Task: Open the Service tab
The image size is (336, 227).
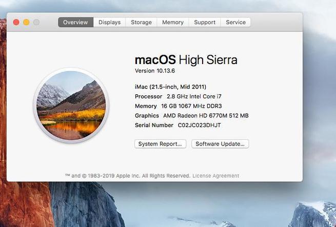Action: pyautogui.click(x=235, y=23)
